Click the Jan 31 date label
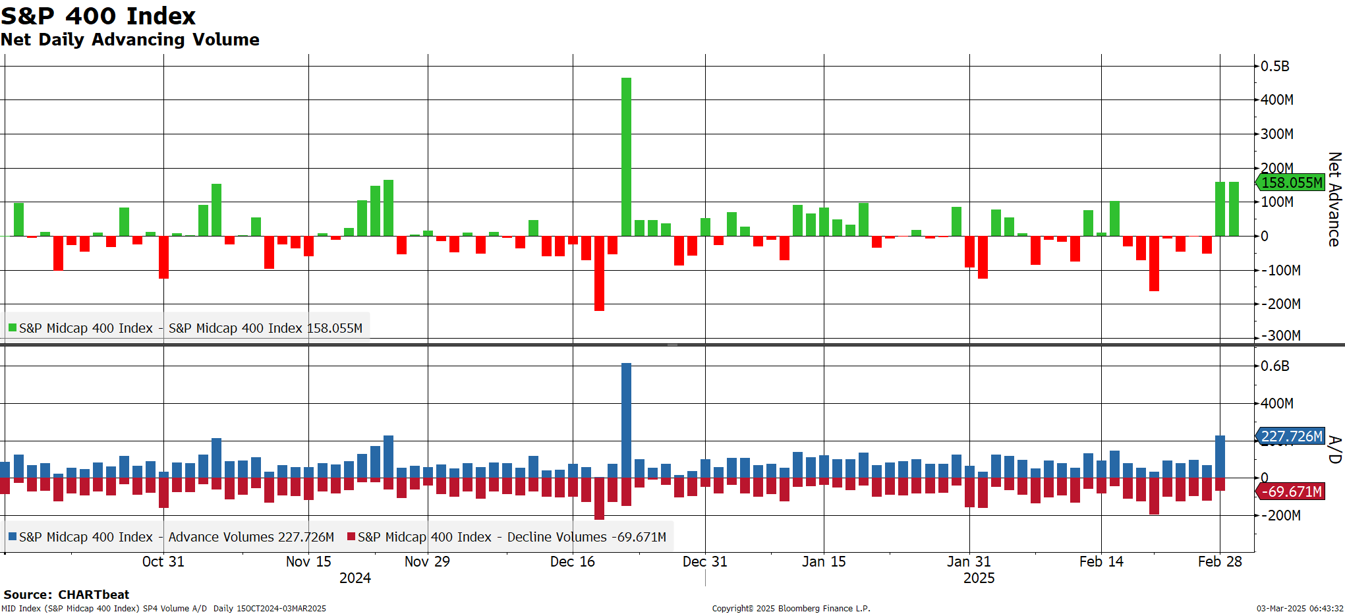The height and width of the screenshot is (614, 1345). (x=969, y=561)
